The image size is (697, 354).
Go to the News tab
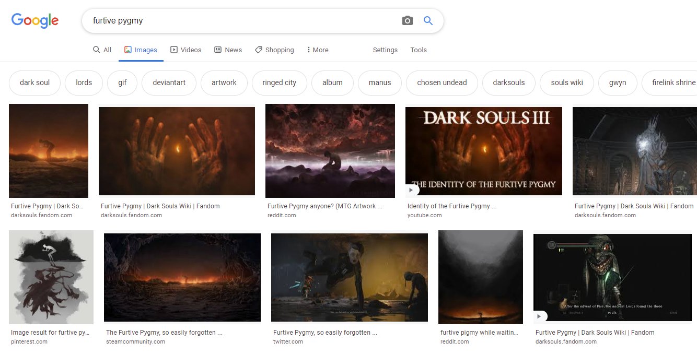[x=228, y=50]
